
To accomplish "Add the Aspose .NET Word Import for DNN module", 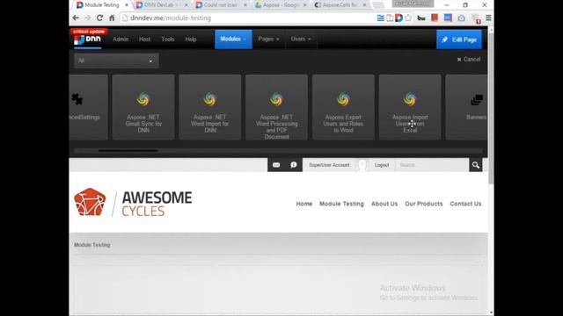I will [x=210, y=107].
